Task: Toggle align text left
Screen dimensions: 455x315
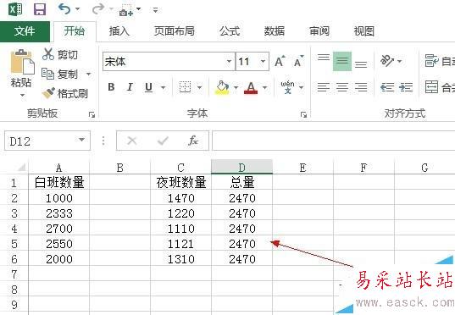Action: (324, 87)
